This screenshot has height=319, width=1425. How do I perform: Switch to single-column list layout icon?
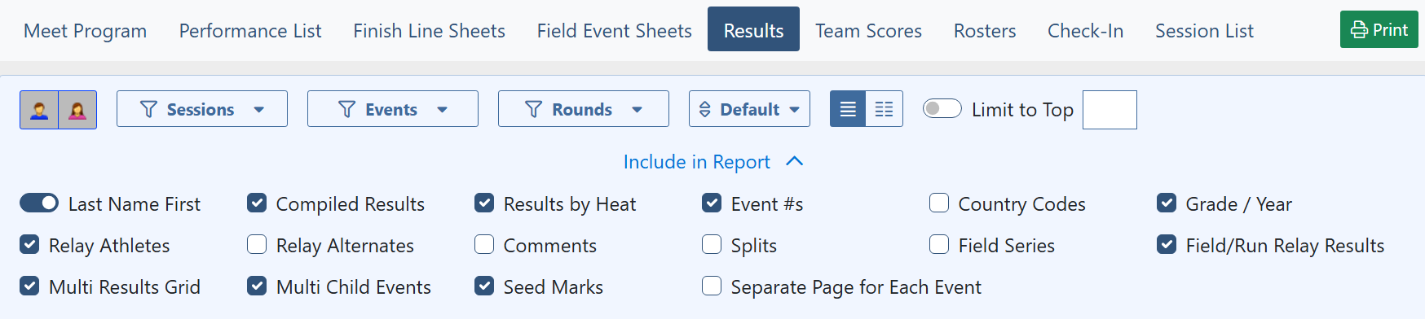point(848,109)
